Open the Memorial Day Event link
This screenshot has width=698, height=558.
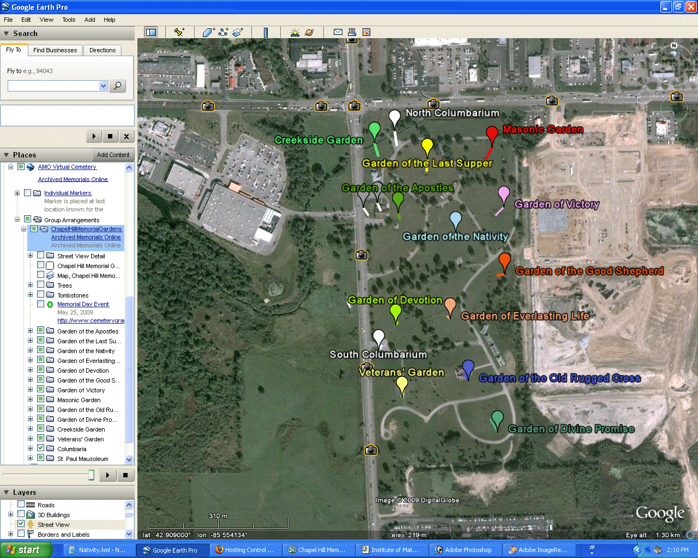[x=83, y=304]
